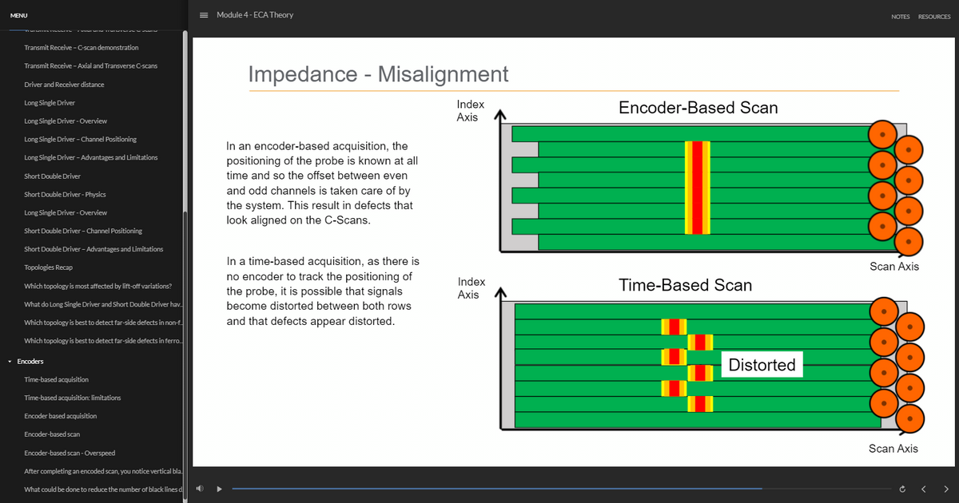Open the Time-based acquisition lesson

coord(57,380)
